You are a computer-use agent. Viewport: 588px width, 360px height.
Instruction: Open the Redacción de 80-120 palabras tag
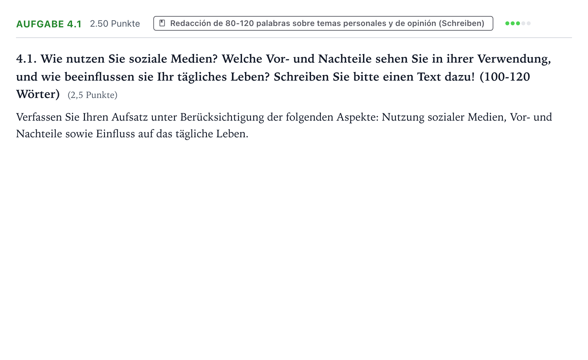pos(323,23)
